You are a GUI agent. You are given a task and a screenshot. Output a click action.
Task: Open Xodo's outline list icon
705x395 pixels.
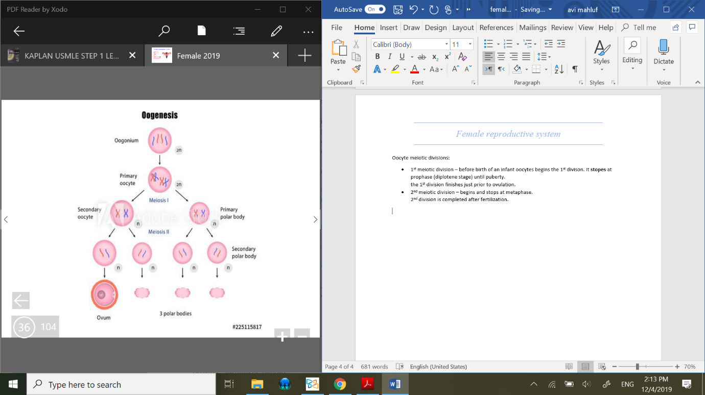[239, 31]
